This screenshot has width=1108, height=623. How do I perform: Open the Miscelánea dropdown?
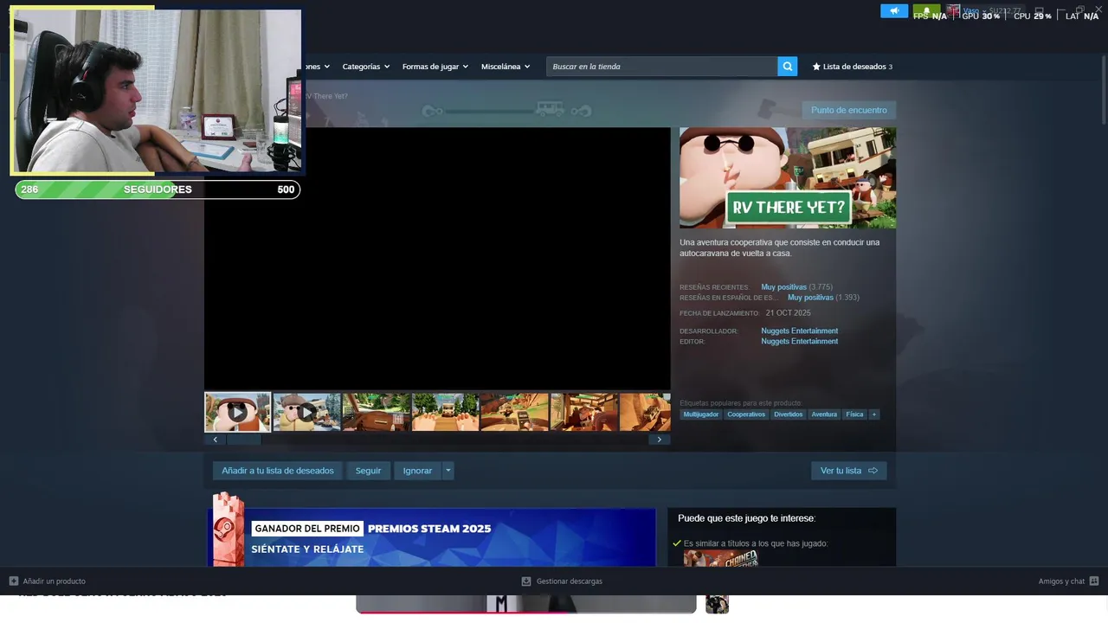[506, 67]
